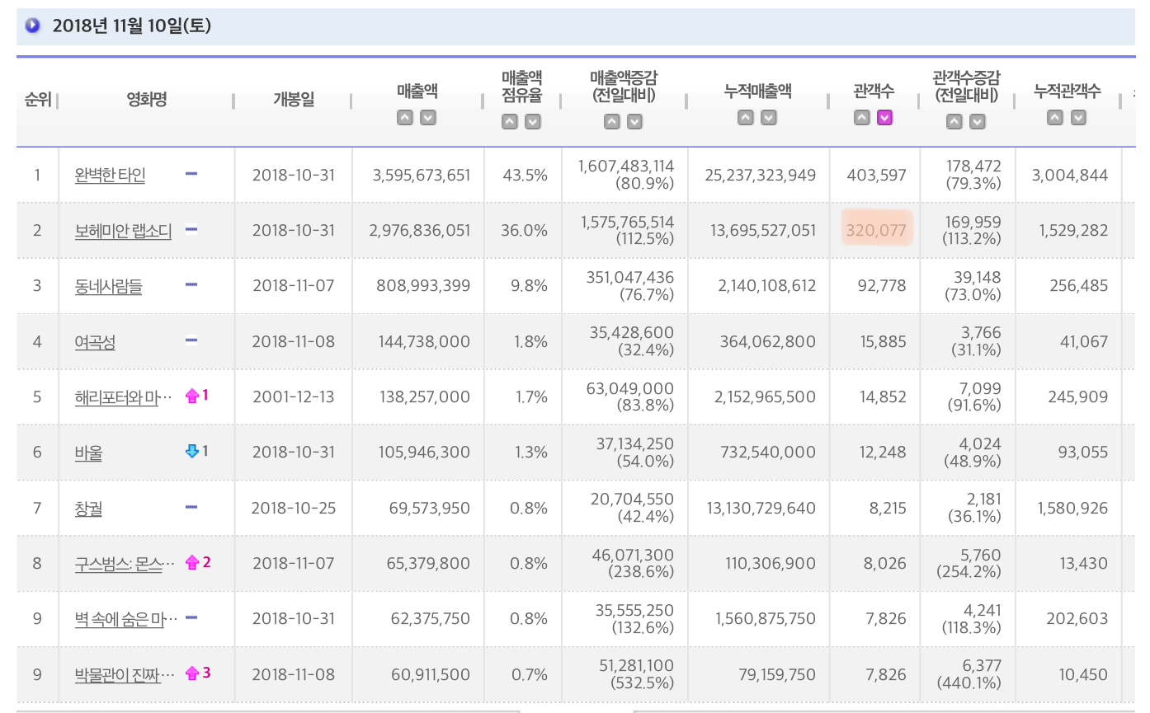Sort 누적매출액 descending with down arrow
Viewport: 1150px width, 713px height.
click(769, 118)
